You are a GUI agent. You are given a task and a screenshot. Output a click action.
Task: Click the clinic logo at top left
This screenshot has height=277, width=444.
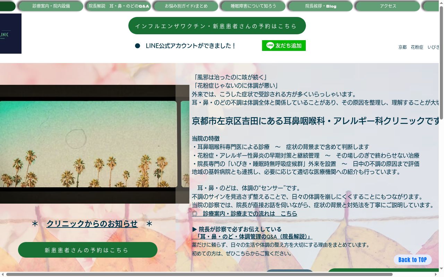click(x=11, y=34)
